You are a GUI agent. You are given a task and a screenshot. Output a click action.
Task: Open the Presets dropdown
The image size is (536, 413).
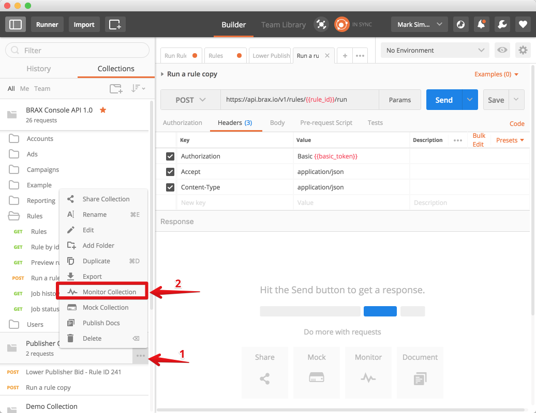[x=510, y=140]
